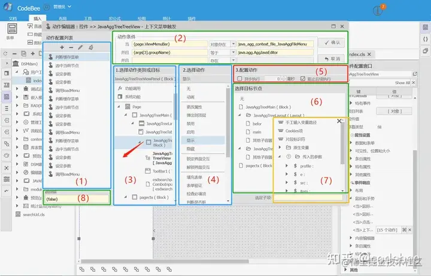Expand 可见性、位置和大小 property group
The image size is (431, 276).
[x=351, y=151]
